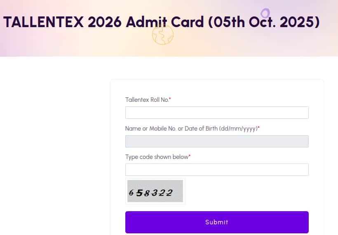Click the Type code shown below label
Viewport: 338px width, 235px height.
157,157
